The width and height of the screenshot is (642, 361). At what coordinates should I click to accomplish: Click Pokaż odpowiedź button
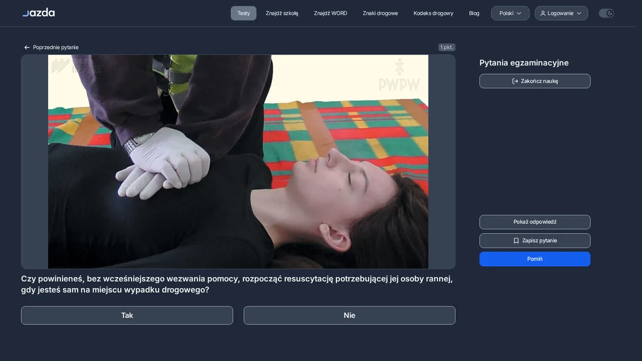pos(535,222)
